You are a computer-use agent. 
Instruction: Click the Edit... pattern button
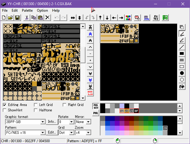[52, 132]
